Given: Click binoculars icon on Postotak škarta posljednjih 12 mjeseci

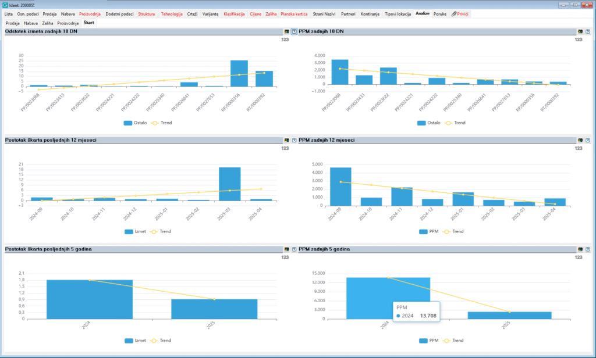Looking at the screenshot, I should point(286,140).
